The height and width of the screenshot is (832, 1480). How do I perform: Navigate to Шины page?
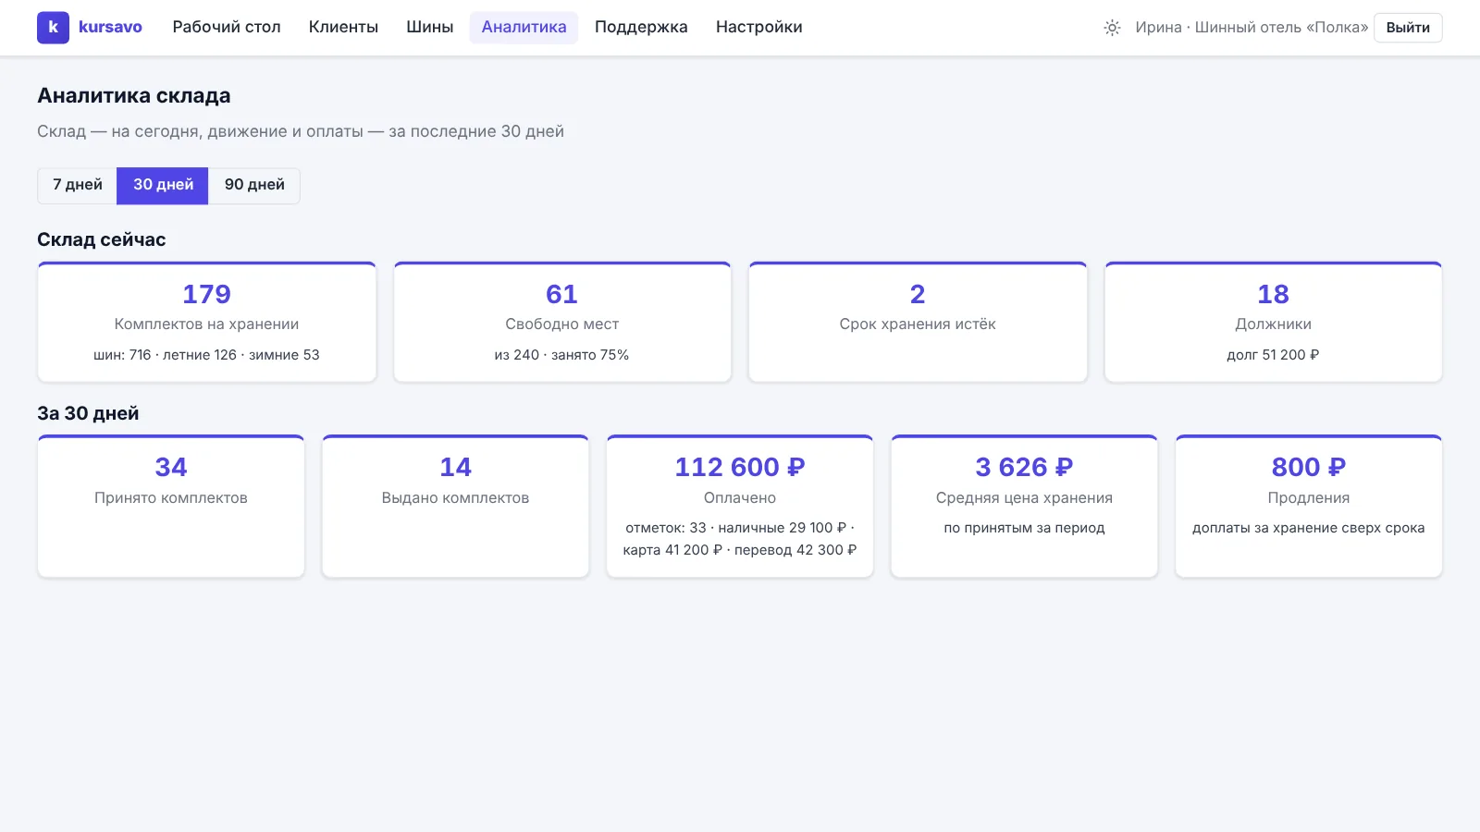click(x=429, y=28)
